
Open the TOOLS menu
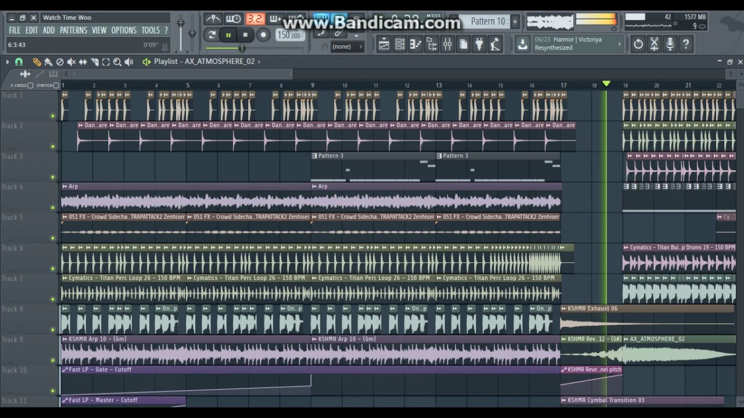point(151,30)
